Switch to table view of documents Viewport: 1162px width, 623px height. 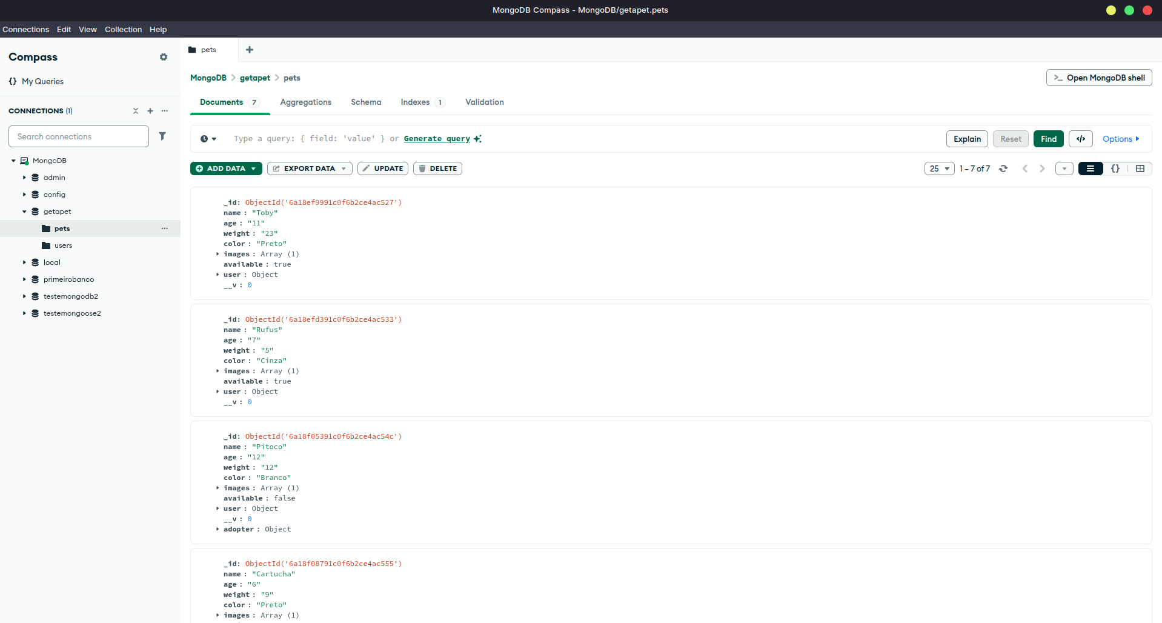point(1140,168)
